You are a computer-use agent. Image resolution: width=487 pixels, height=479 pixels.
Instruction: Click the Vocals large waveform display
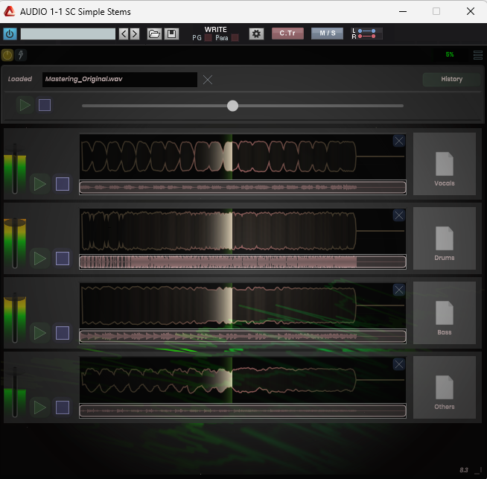243,156
